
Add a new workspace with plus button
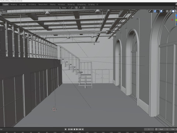coord(97,4)
